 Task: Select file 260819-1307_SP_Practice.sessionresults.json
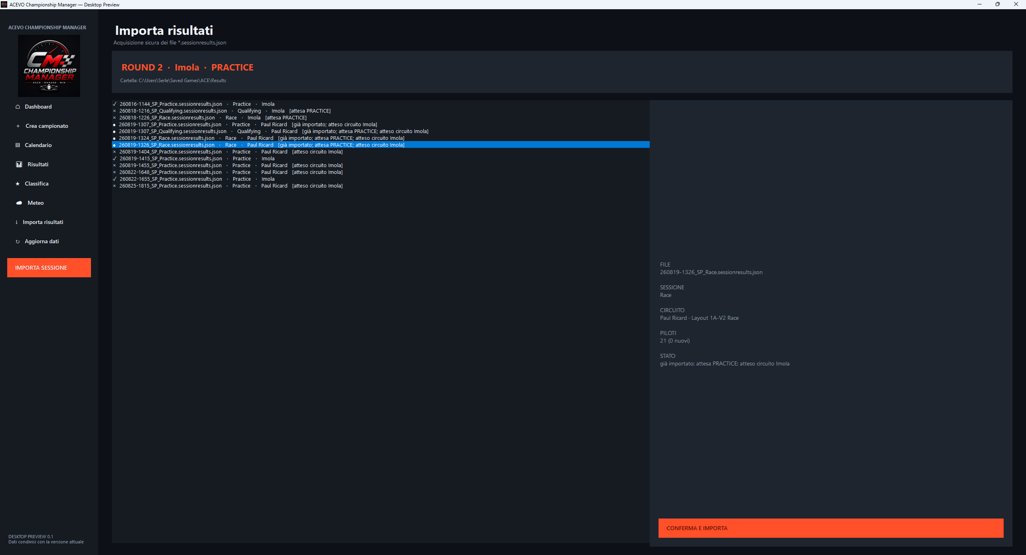pos(381,125)
